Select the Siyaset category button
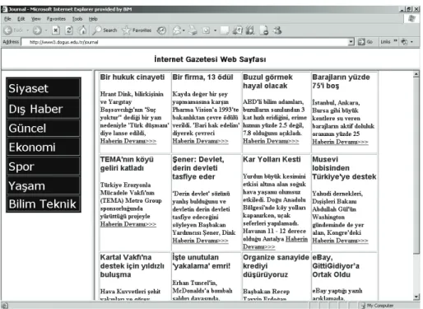Image resolution: width=423 pixels, height=309 pixels. (44, 88)
